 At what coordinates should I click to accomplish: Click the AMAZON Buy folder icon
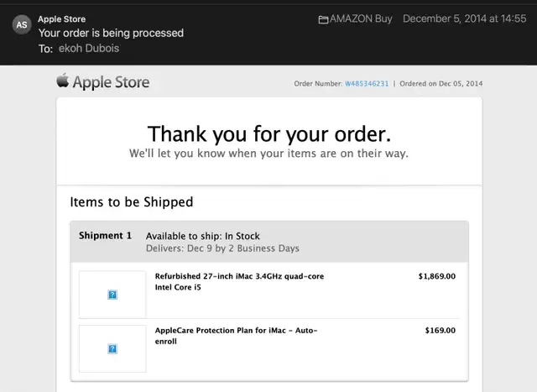(x=323, y=19)
